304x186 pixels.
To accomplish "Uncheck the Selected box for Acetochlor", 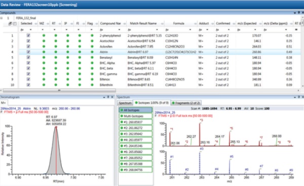I will tap(28, 41).
